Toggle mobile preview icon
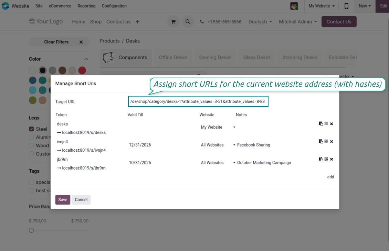The height and width of the screenshot is (251, 389). (x=346, y=6)
